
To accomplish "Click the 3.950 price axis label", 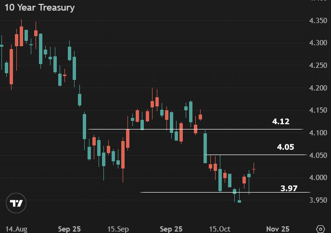I will [x=318, y=200].
